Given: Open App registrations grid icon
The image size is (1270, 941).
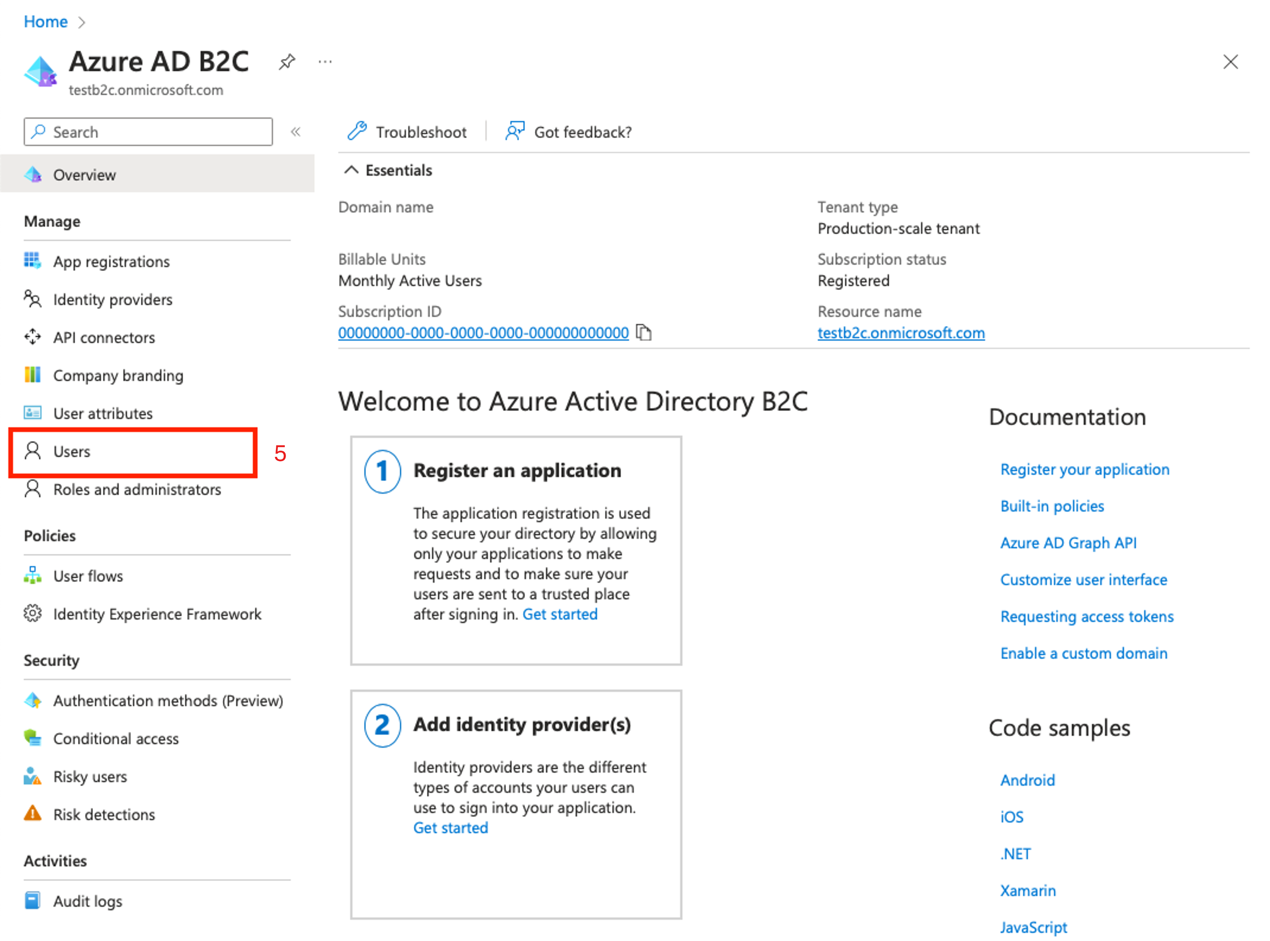Looking at the screenshot, I should [x=32, y=261].
